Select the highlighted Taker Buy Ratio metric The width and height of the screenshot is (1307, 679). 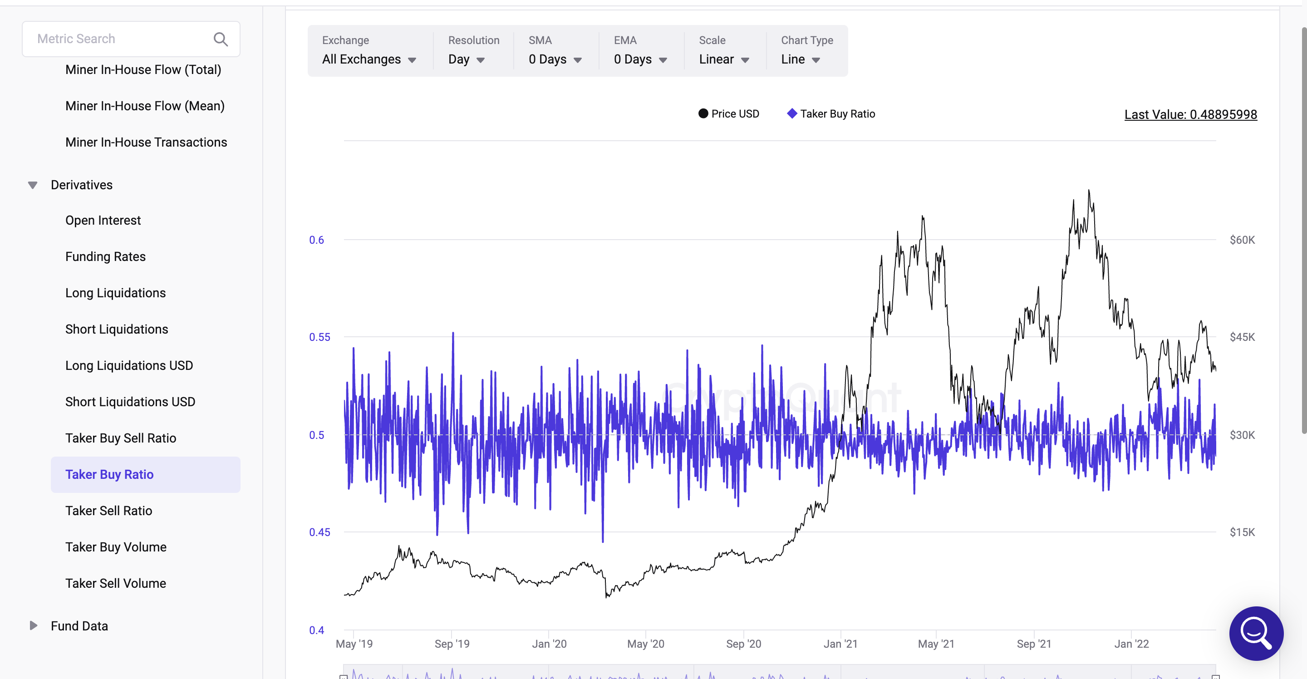(146, 474)
